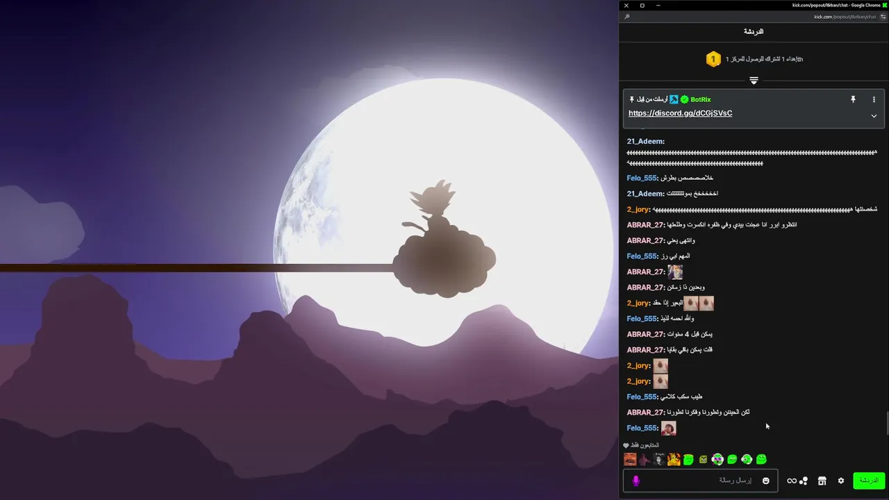Open the Discord invite link in pinned message
Image resolution: width=889 pixels, height=500 pixels.
point(680,113)
